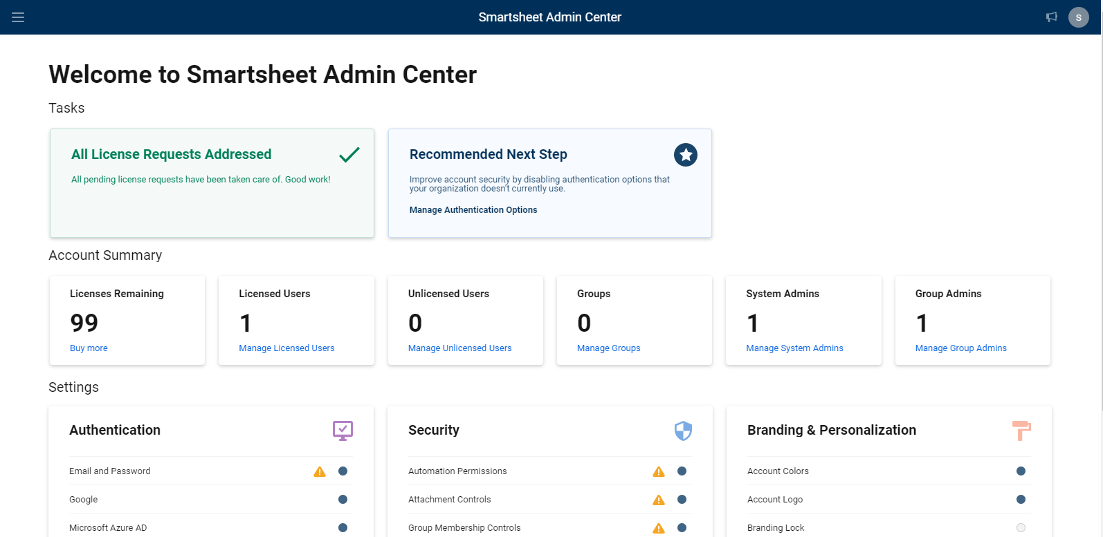This screenshot has width=1103, height=537.
Task: Click the status dot for Account Logo
Action: pyautogui.click(x=1021, y=500)
